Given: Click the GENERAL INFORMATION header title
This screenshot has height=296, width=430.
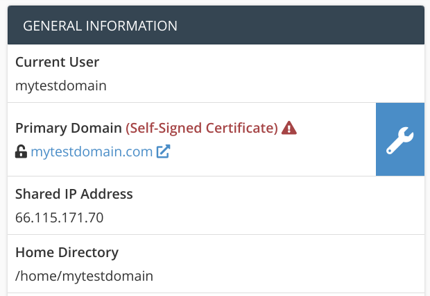Looking at the screenshot, I should click(x=100, y=26).
